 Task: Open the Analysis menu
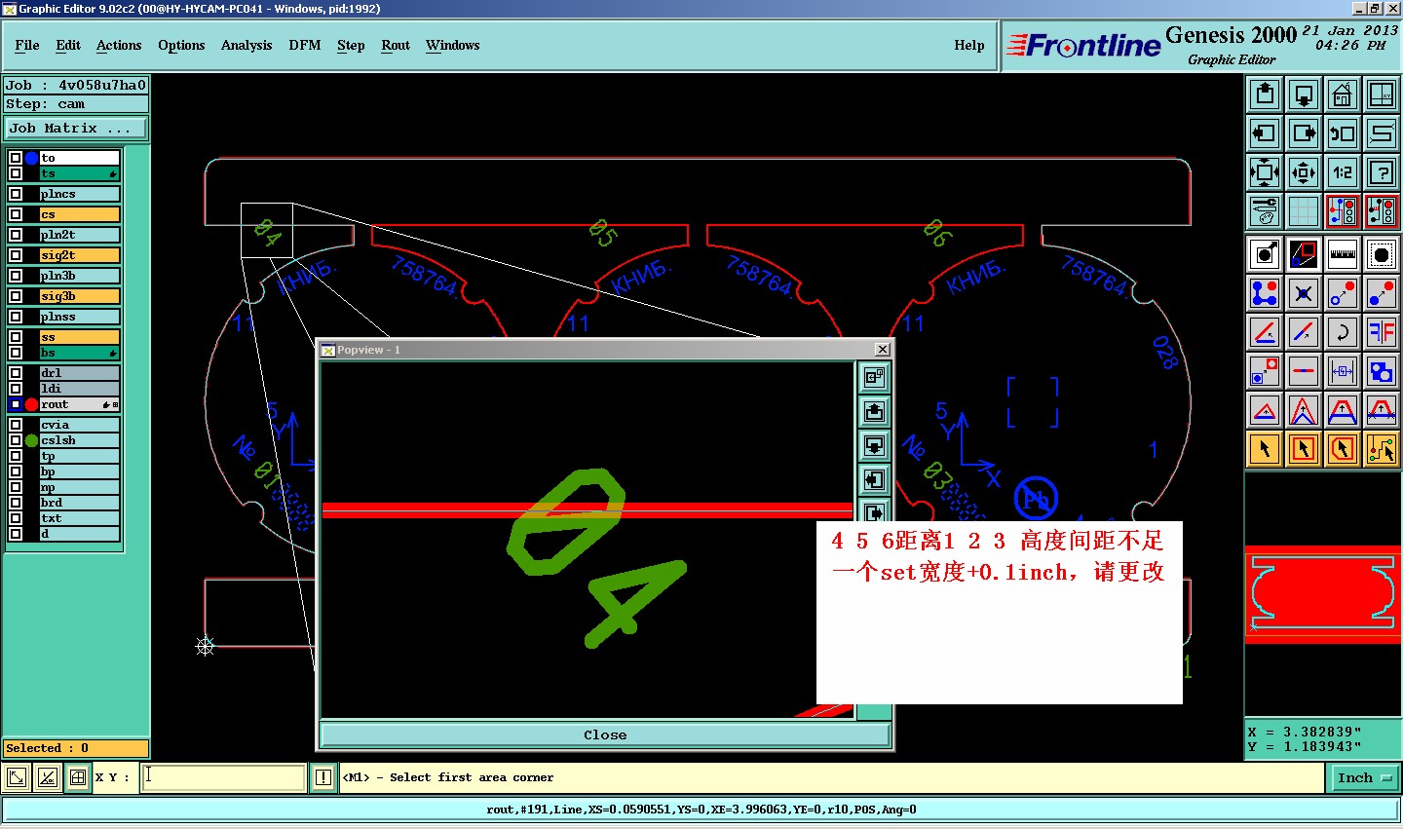(x=246, y=45)
